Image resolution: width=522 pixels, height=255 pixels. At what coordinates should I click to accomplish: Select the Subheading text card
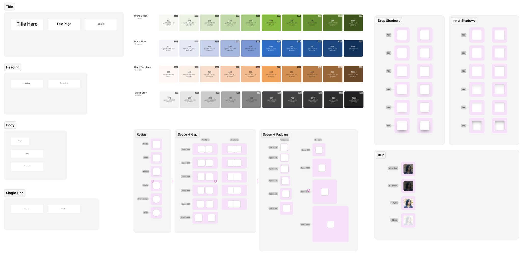point(64,83)
